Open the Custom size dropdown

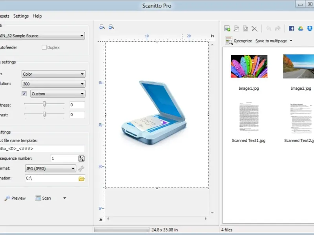(x=58, y=94)
